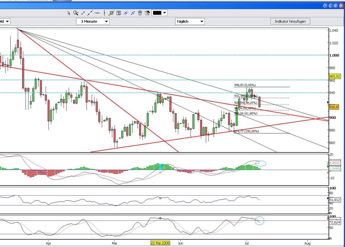Image resolution: width=345 pixels, height=247 pixels.
Task: Open the hammer and wrench settings tool
Action: click(x=147, y=13)
